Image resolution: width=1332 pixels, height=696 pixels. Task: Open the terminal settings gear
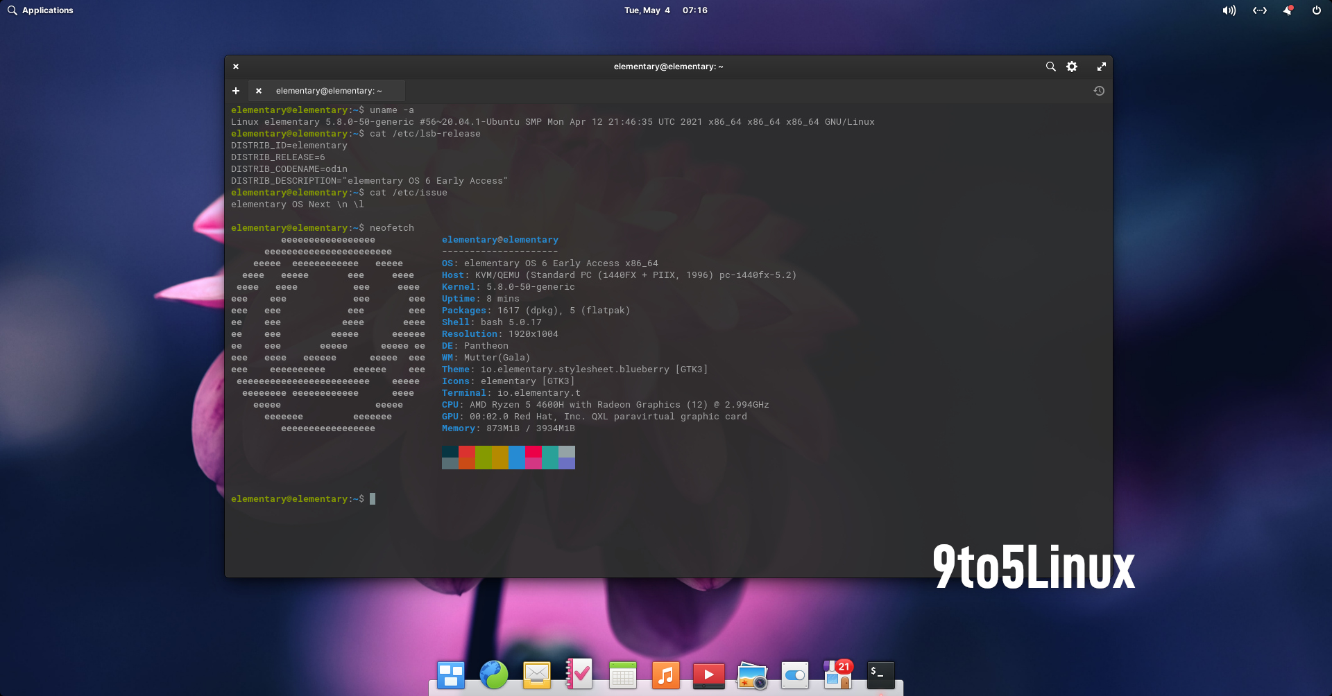coord(1071,67)
